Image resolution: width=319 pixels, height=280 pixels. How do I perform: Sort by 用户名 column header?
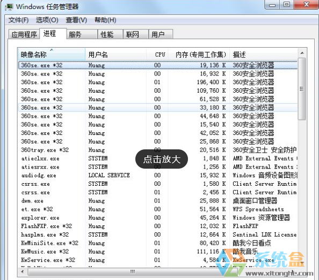[115, 54]
